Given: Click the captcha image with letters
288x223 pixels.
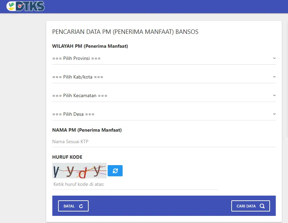Looking at the screenshot, I should [79, 171].
